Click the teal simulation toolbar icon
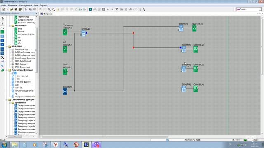Viewport: 264px width, 148px height. click(x=90, y=9)
